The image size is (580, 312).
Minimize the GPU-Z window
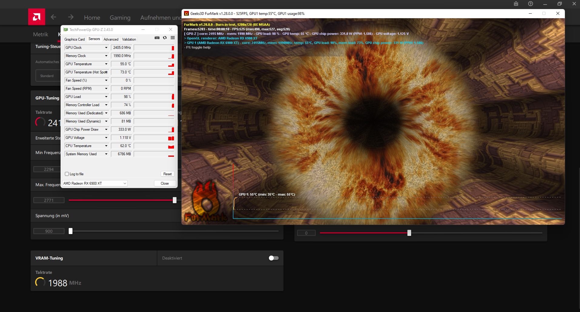coord(143,30)
